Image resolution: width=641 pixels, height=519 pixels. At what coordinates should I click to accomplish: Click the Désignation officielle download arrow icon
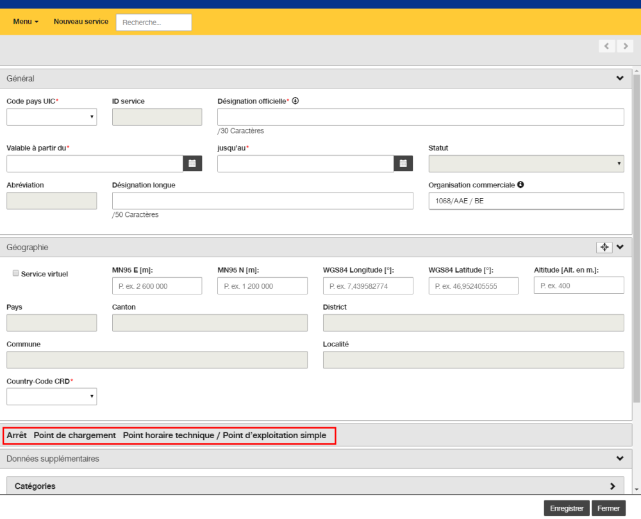[295, 101]
